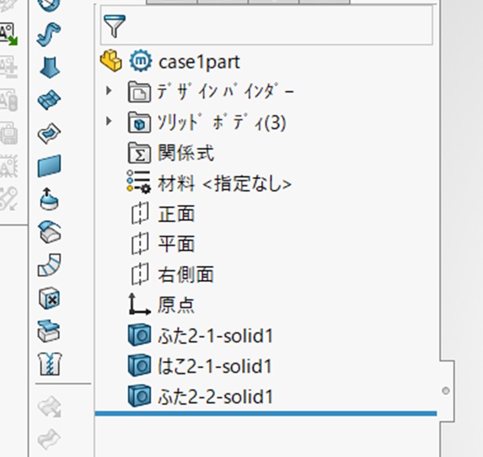Click the rollback bar below the tree
The height and width of the screenshot is (457, 483).
point(266,413)
